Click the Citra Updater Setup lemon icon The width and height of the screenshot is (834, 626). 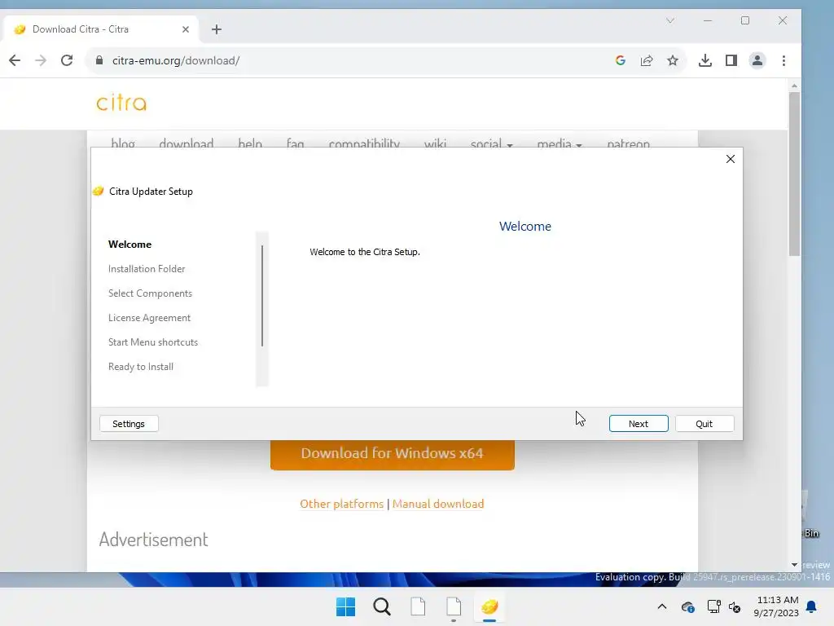pos(99,191)
